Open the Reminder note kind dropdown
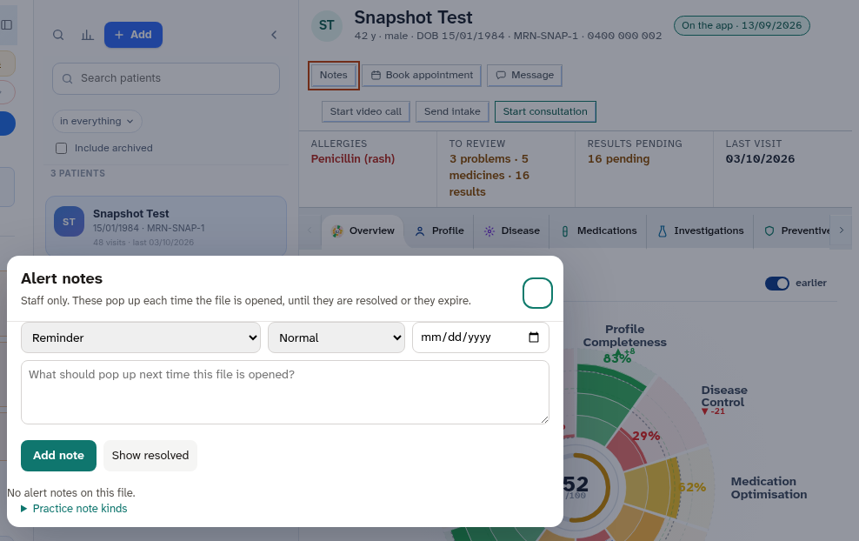The width and height of the screenshot is (859, 541). pos(141,337)
